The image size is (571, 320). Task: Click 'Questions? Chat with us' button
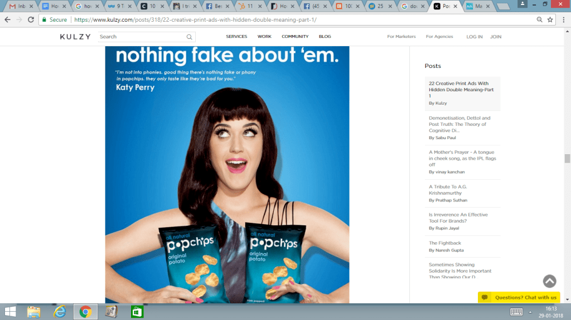(x=519, y=297)
